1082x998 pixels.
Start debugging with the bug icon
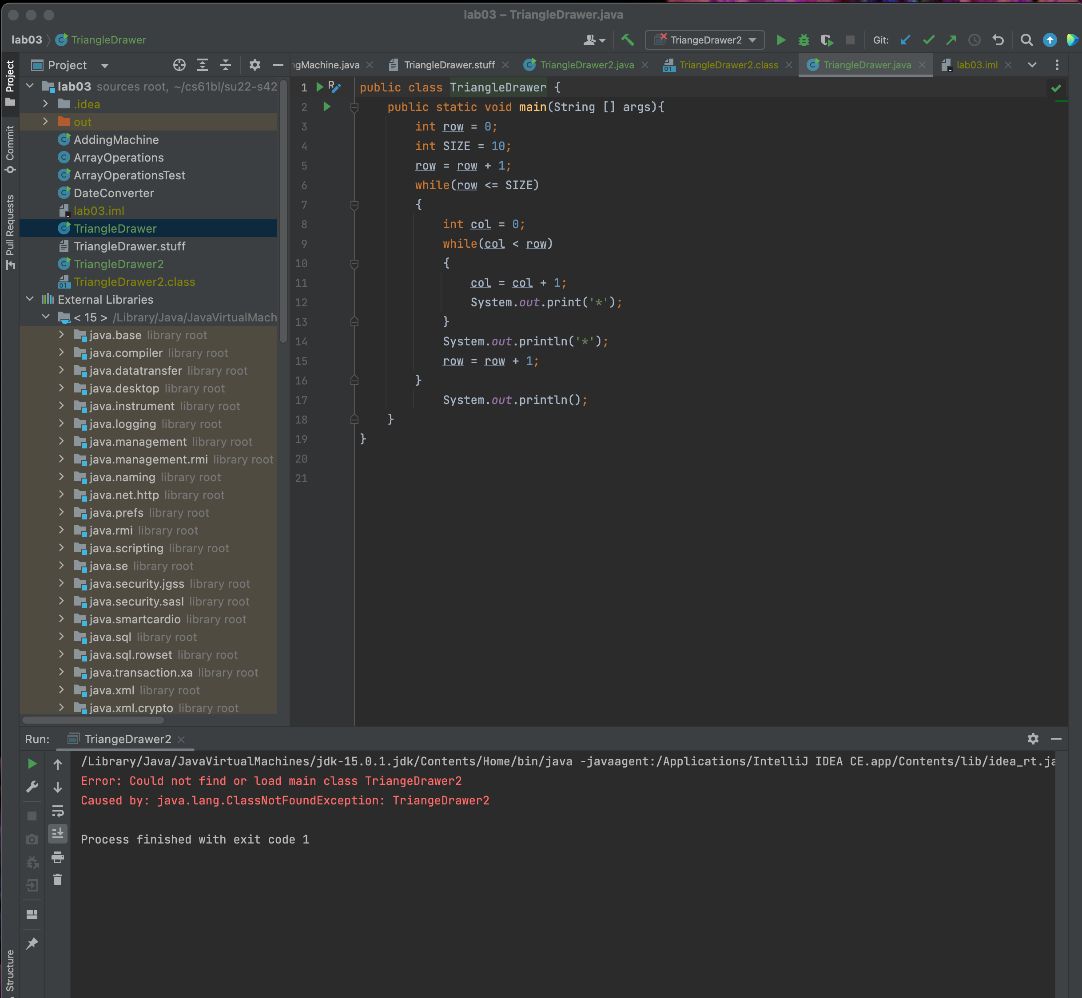coord(804,40)
